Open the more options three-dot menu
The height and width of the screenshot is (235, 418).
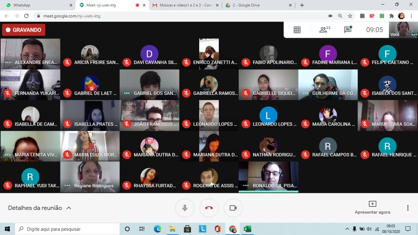(408, 208)
